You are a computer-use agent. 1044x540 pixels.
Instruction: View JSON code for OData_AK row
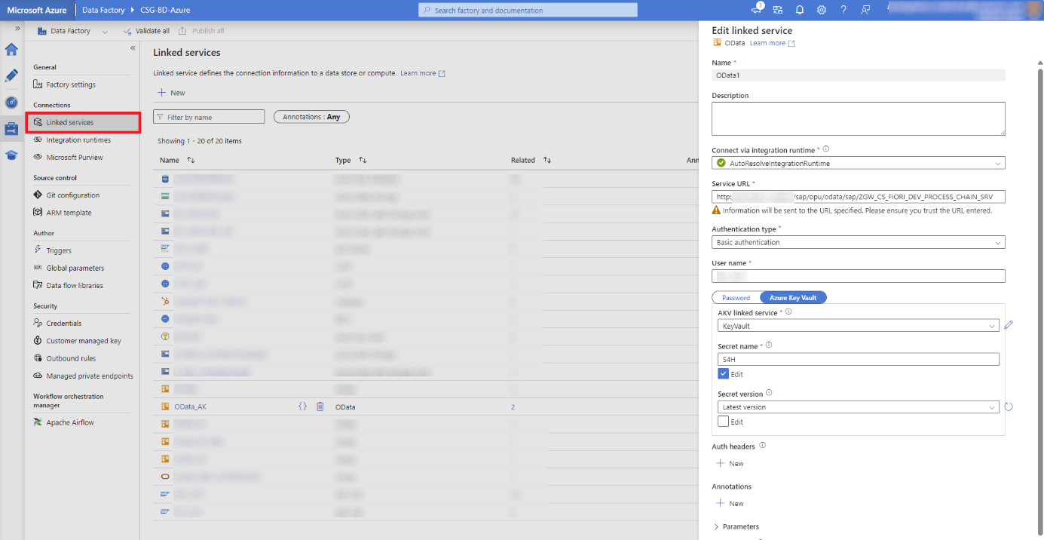coord(302,407)
